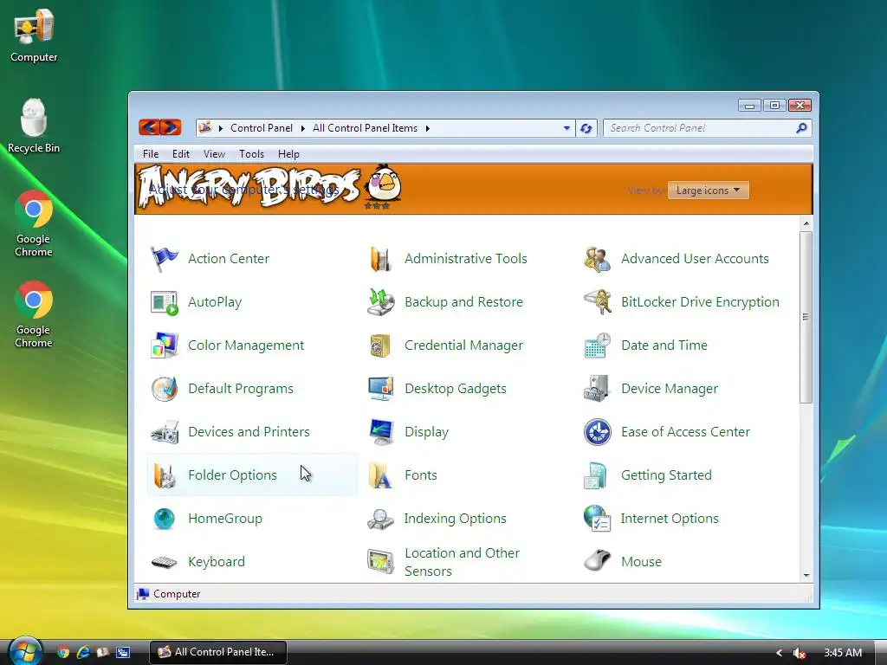This screenshot has height=665, width=887.
Task: Expand arrow after All Control Panel Items
Action: coord(428,128)
